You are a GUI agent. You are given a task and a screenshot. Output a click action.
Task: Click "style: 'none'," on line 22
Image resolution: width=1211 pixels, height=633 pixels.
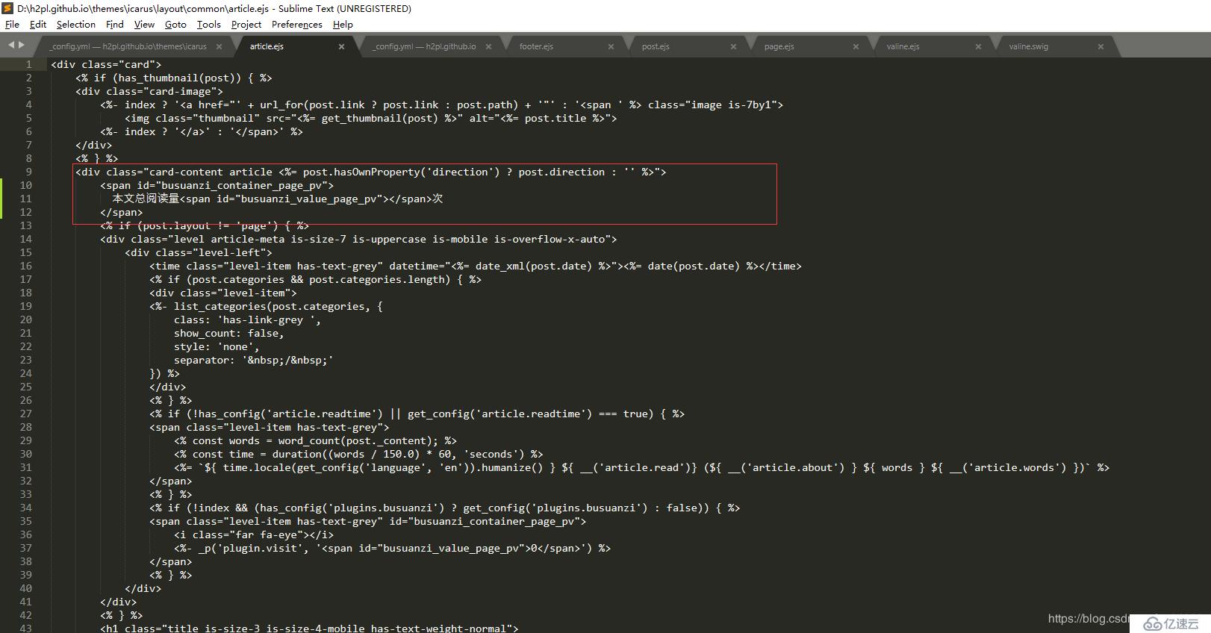point(217,346)
